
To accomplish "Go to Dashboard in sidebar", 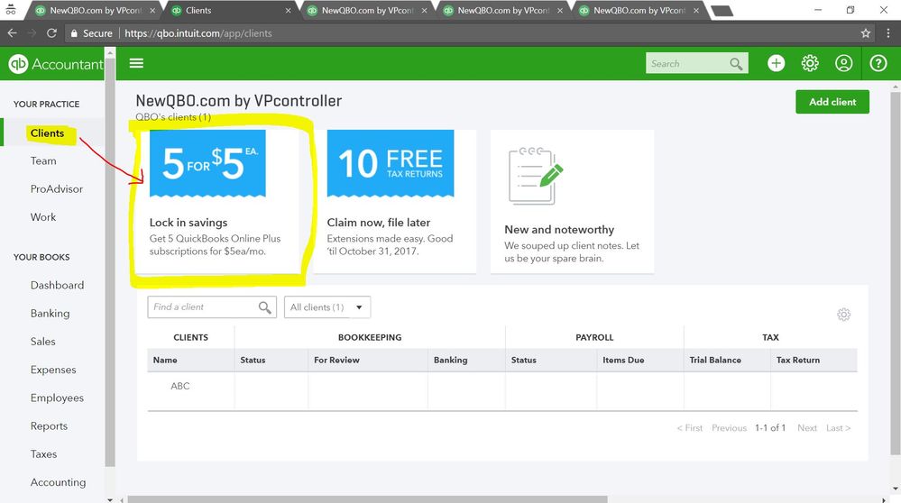I will [57, 286].
